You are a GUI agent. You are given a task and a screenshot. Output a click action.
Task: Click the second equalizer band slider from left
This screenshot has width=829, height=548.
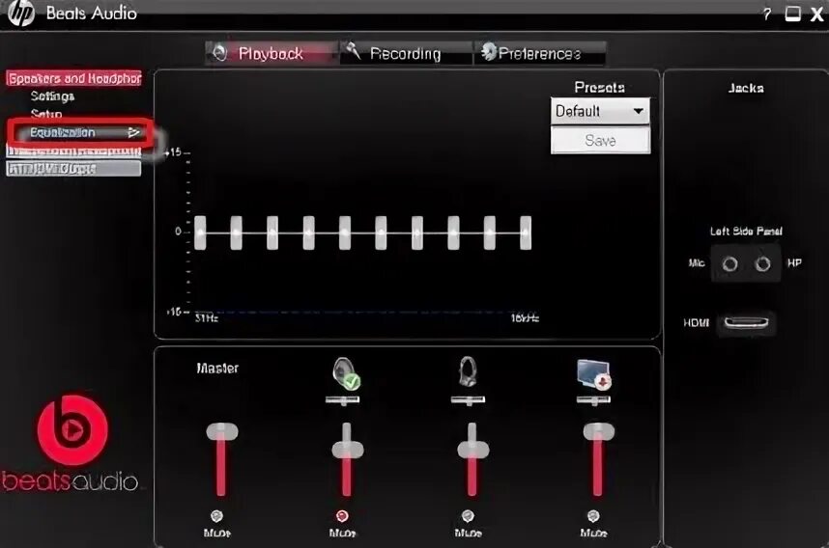coord(237,233)
